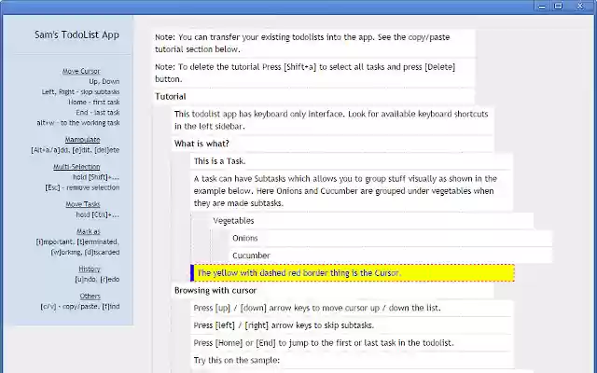Select the "Browsing with cursor" task
The image size is (597, 373).
(x=332, y=290)
